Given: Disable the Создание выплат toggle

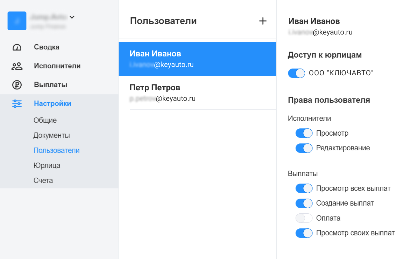Looking at the screenshot, I should coord(304,203).
